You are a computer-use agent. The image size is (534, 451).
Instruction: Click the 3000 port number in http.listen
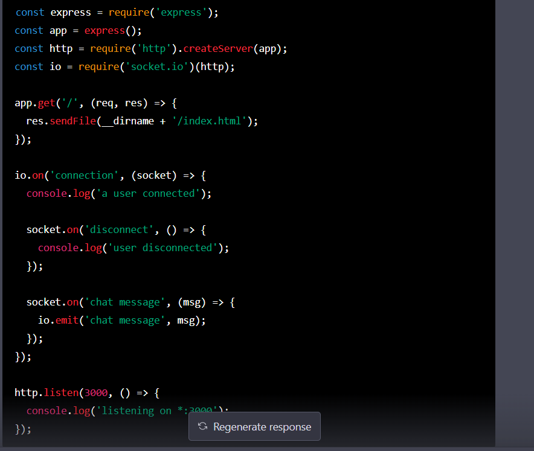[95, 392]
